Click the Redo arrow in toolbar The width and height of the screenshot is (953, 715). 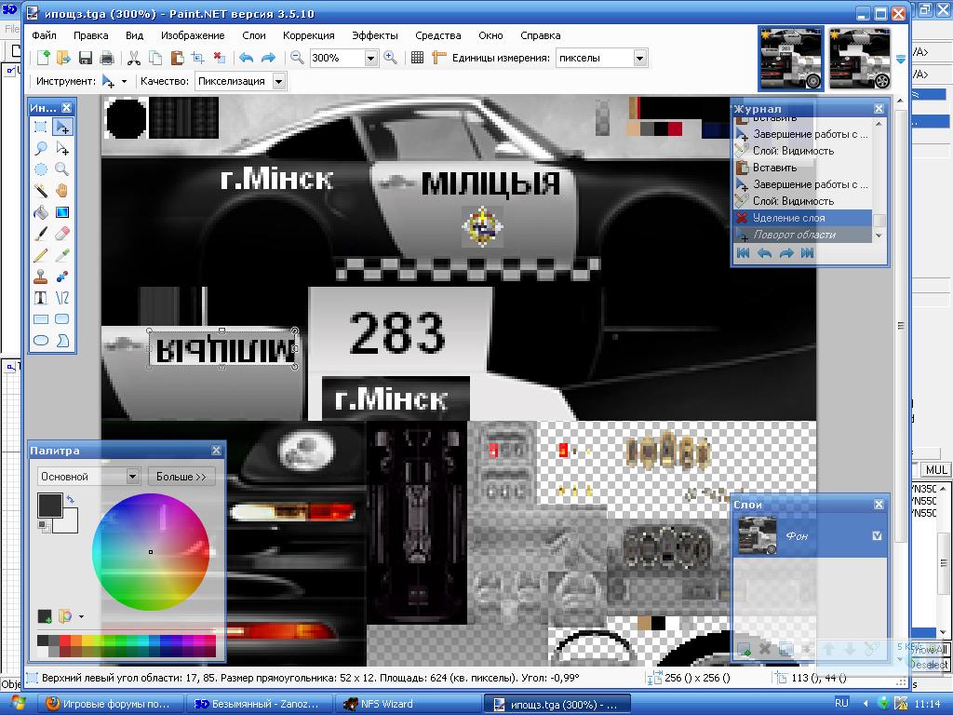[268, 58]
